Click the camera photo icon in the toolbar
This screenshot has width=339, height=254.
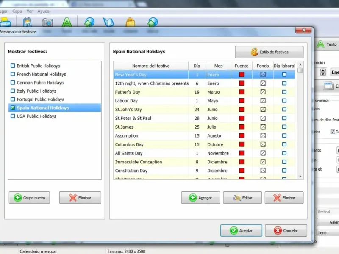(47, 22)
